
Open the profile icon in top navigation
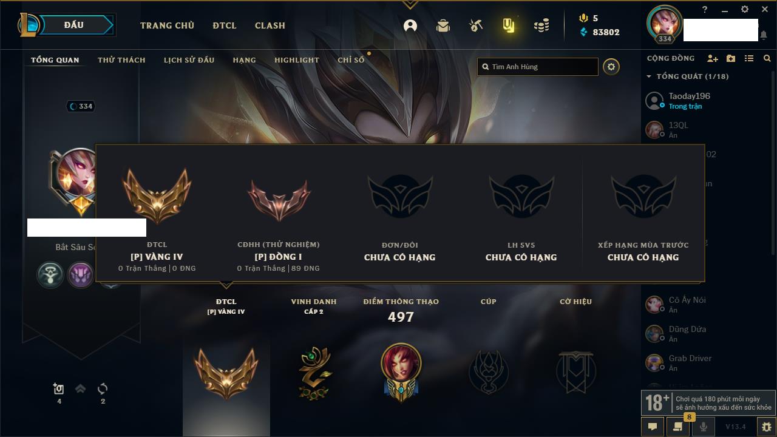(x=410, y=25)
